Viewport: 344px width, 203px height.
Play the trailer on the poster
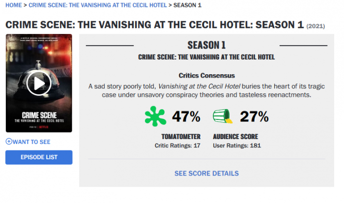coord(39,84)
